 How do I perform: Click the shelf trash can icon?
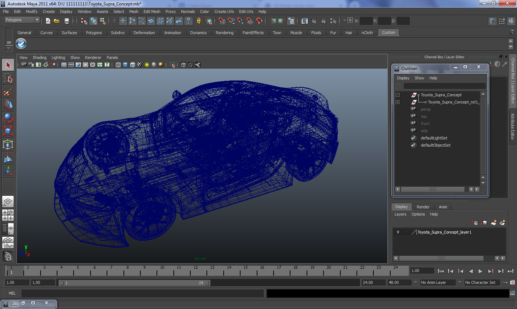512,32
